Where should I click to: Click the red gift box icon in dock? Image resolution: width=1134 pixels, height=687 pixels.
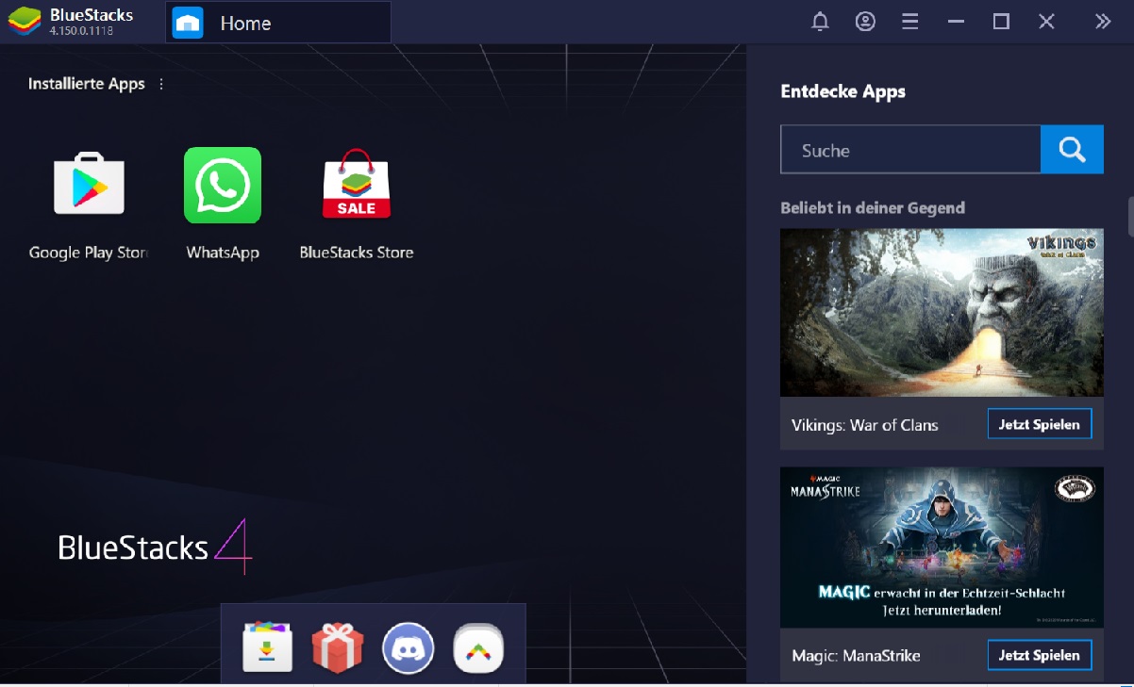pos(338,647)
